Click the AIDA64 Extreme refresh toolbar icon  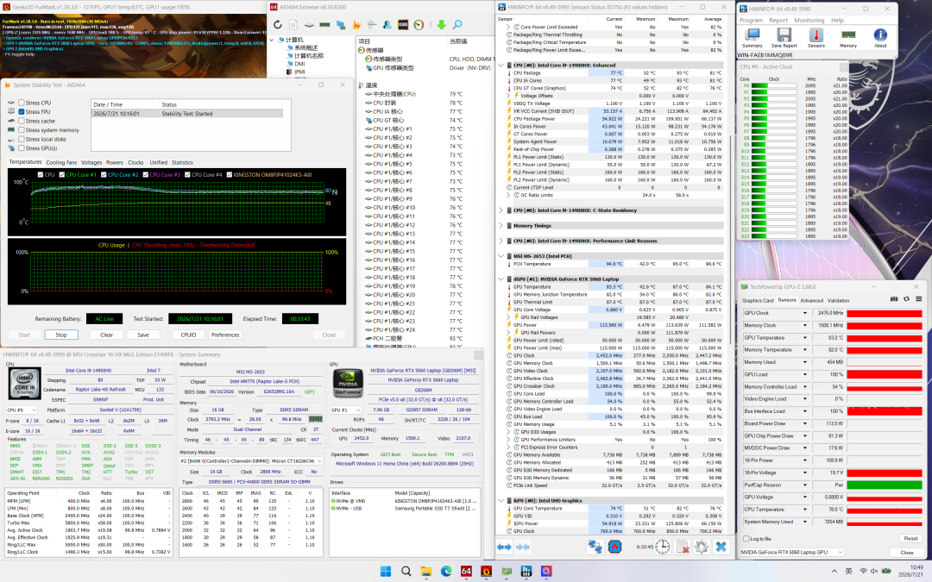coord(278,25)
